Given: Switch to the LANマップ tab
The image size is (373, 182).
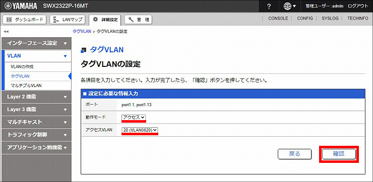Looking at the screenshot, I should [x=68, y=20].
